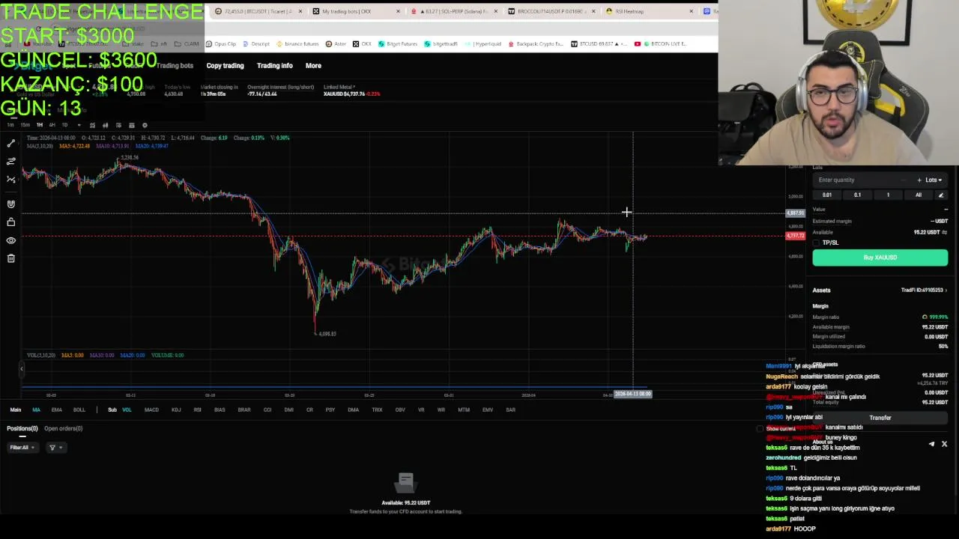The image size is (959, 539).
Task: Add the BIAS sub indicator
Action: (x=220, y=409)
